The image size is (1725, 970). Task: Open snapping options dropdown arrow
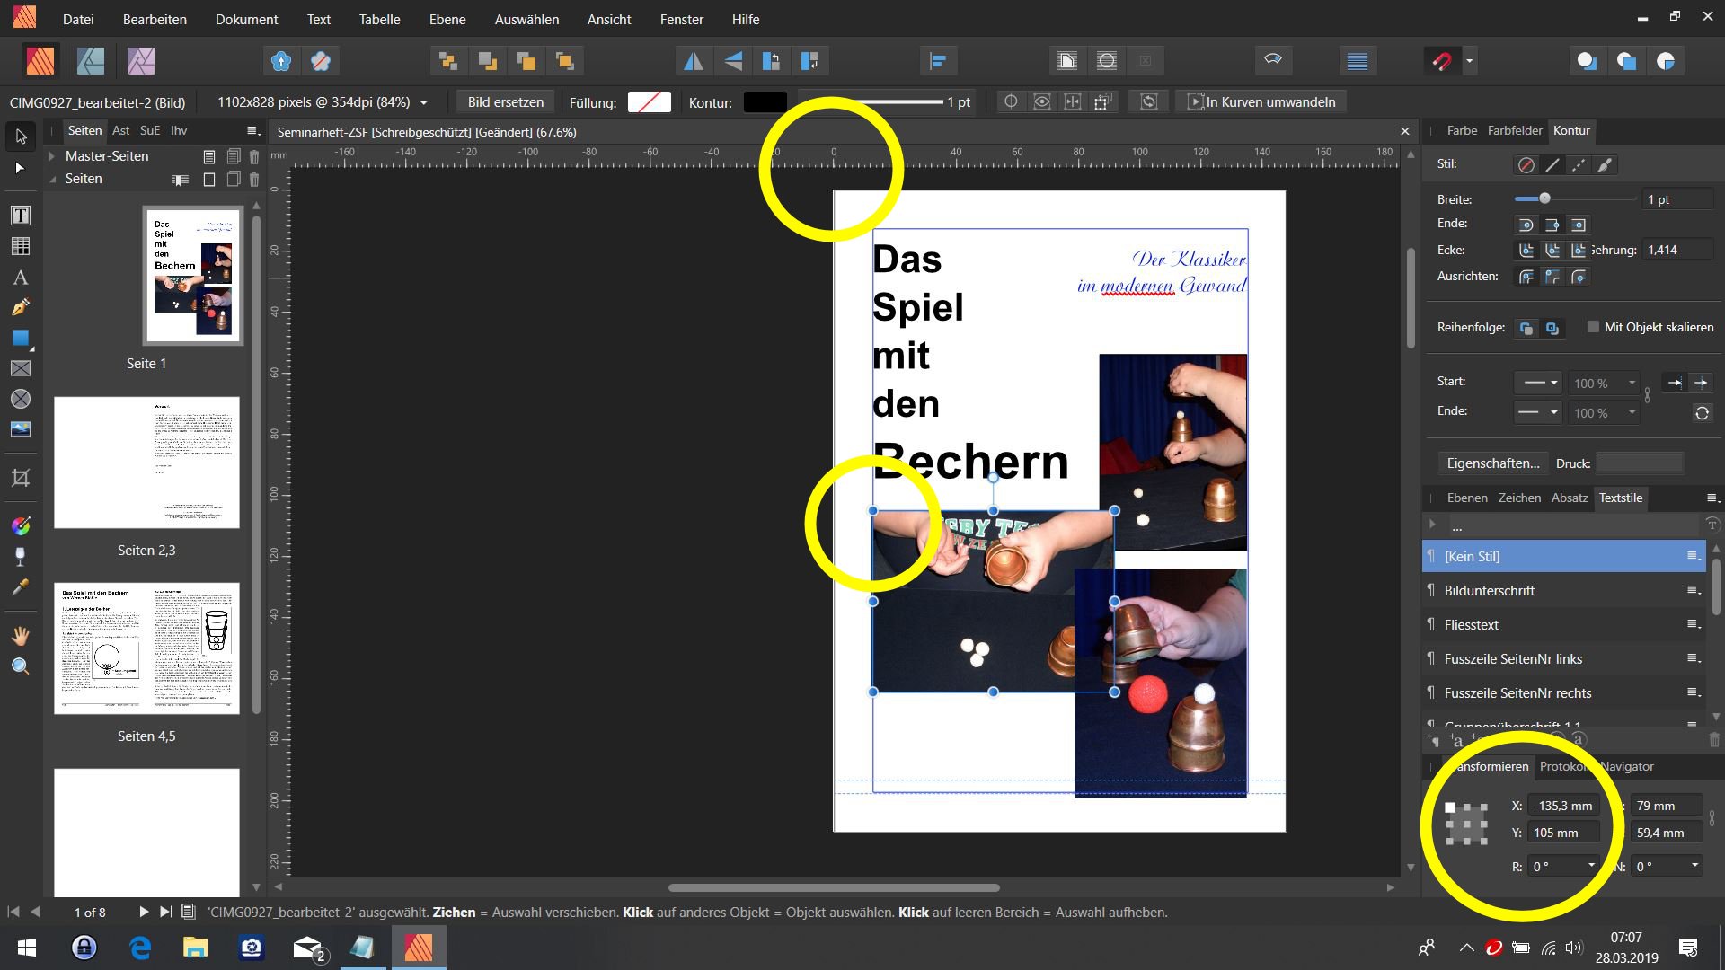point(1469,61)
